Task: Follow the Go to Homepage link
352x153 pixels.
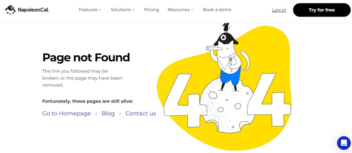Action: tap(66, 113)
